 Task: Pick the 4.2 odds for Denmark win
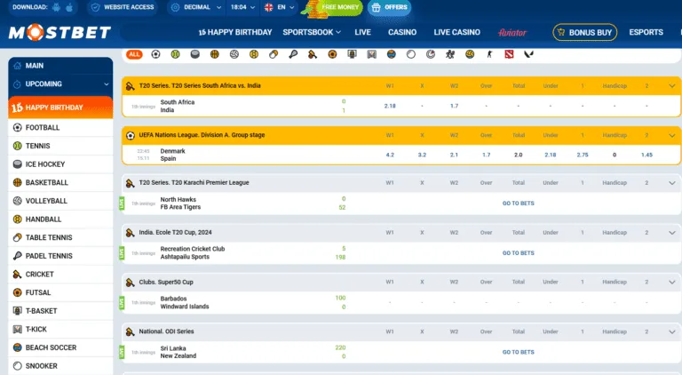click(390, 155)
